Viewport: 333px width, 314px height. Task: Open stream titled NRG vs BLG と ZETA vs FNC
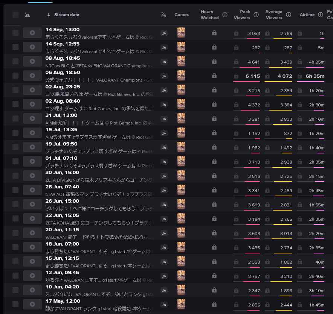pyautogui.click(x=99, y=66)
